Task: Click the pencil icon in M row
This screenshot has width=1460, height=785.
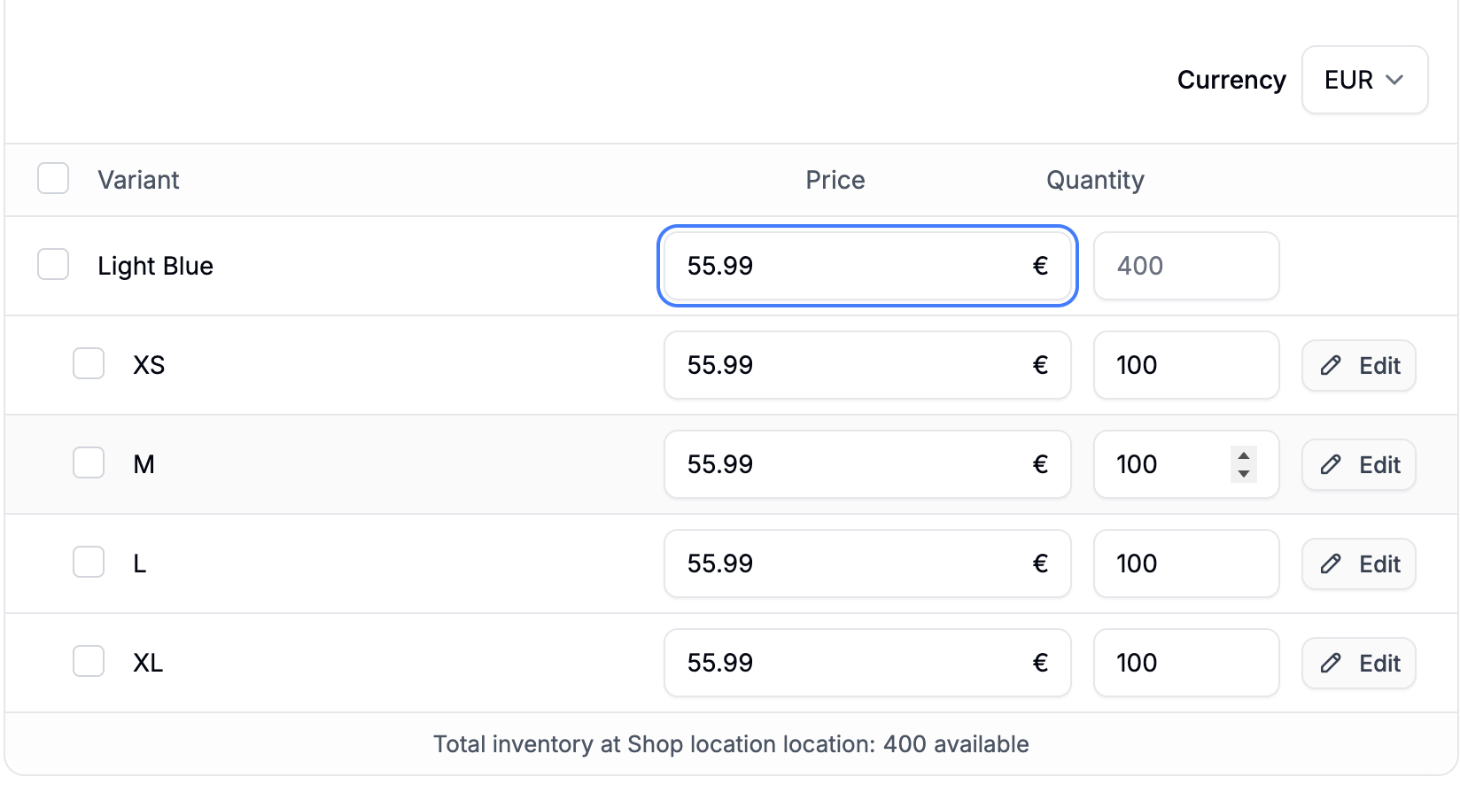Action: [x=1331, y=465]
